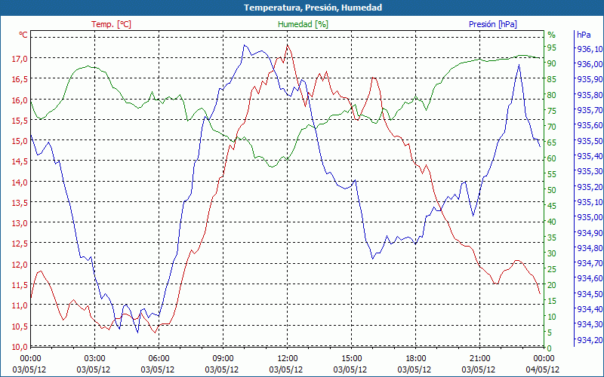Pick the "15,0" temperature axis value
This screenshot has height=377, width=604.
[20, 141]
